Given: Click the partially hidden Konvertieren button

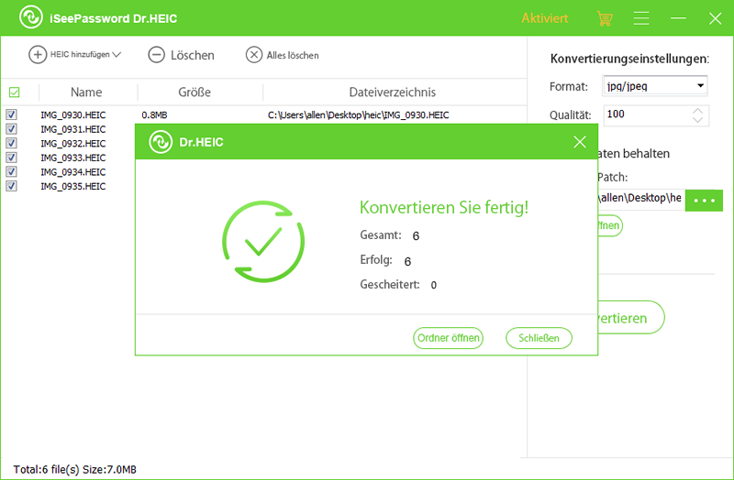Looking at the screenshot, I should (x=631, y=317).
